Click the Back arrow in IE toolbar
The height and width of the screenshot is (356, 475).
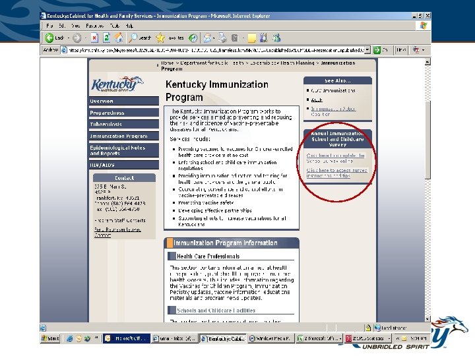[x=49, y=38]
